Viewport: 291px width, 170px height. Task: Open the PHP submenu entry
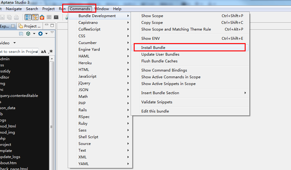tap(100, 103)
